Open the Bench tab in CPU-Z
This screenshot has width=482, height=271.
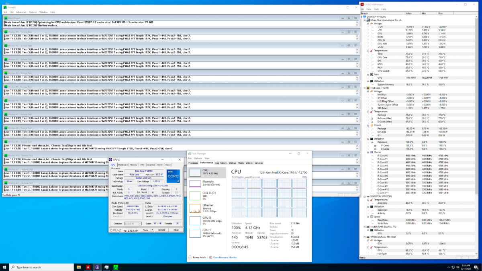click(x=160, y=165)
